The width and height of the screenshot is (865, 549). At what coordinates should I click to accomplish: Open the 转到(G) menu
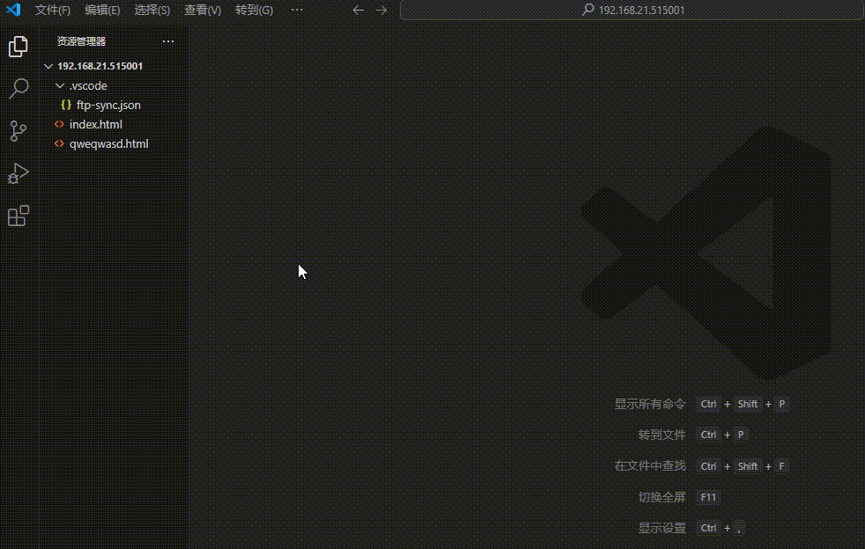[x=254, y=11]
